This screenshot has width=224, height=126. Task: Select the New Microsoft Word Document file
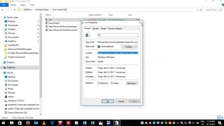point(63,30)
